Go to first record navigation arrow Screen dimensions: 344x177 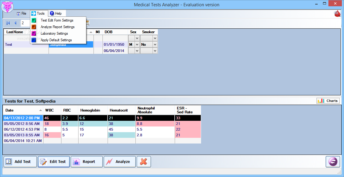point(8,23)
